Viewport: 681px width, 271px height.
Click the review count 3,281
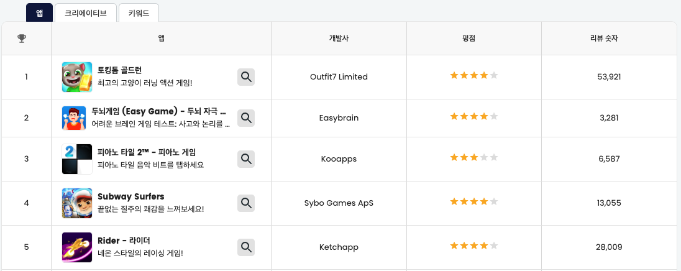pyautogui.click(x=609, y=117)
